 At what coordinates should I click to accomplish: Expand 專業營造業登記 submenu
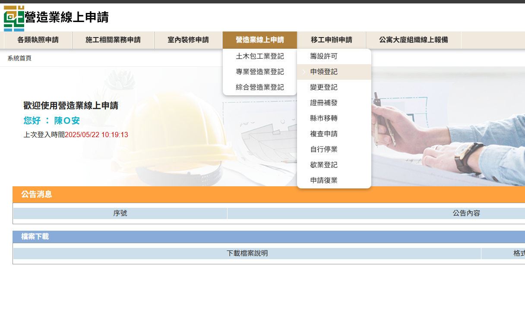260,72
